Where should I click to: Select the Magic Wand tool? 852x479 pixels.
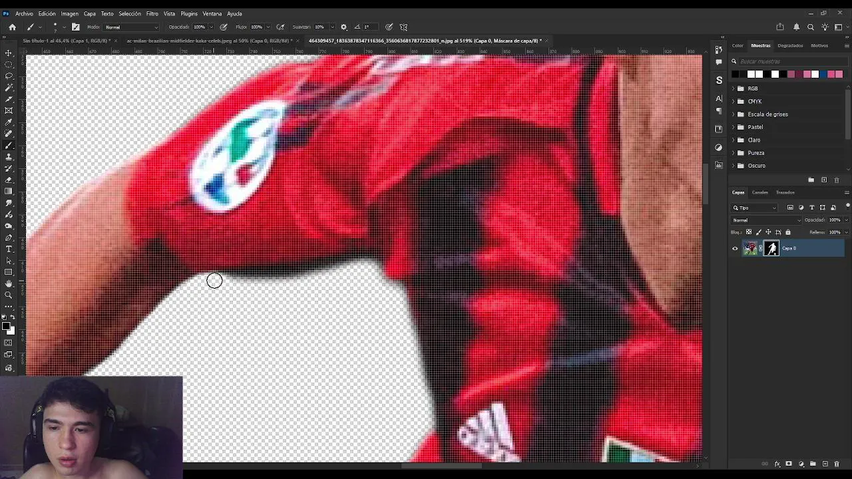[9, 87]
